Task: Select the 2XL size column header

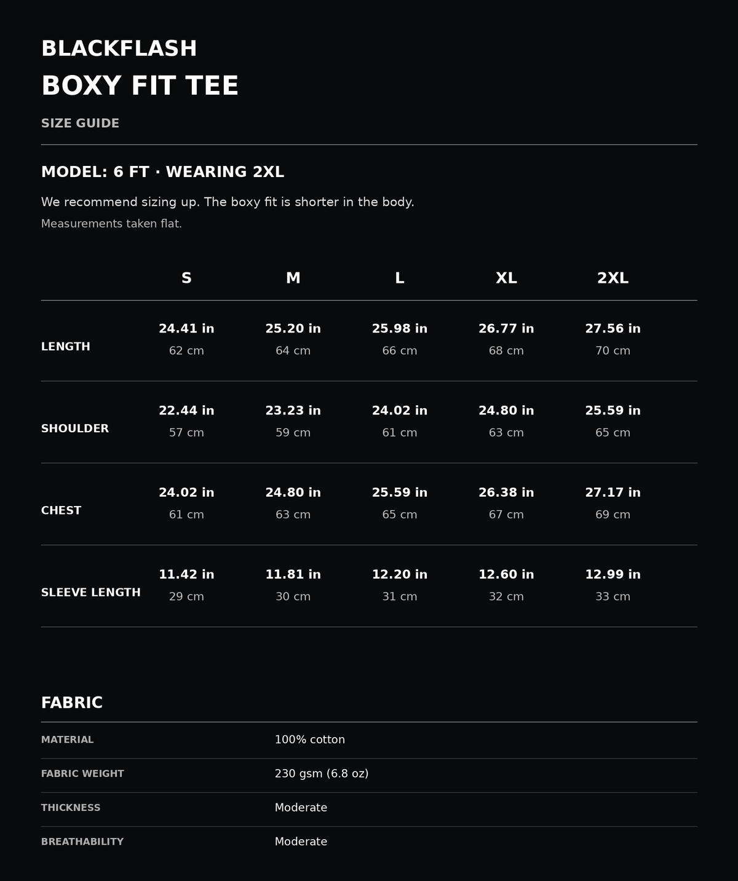Action: click(x=613, y=279)
